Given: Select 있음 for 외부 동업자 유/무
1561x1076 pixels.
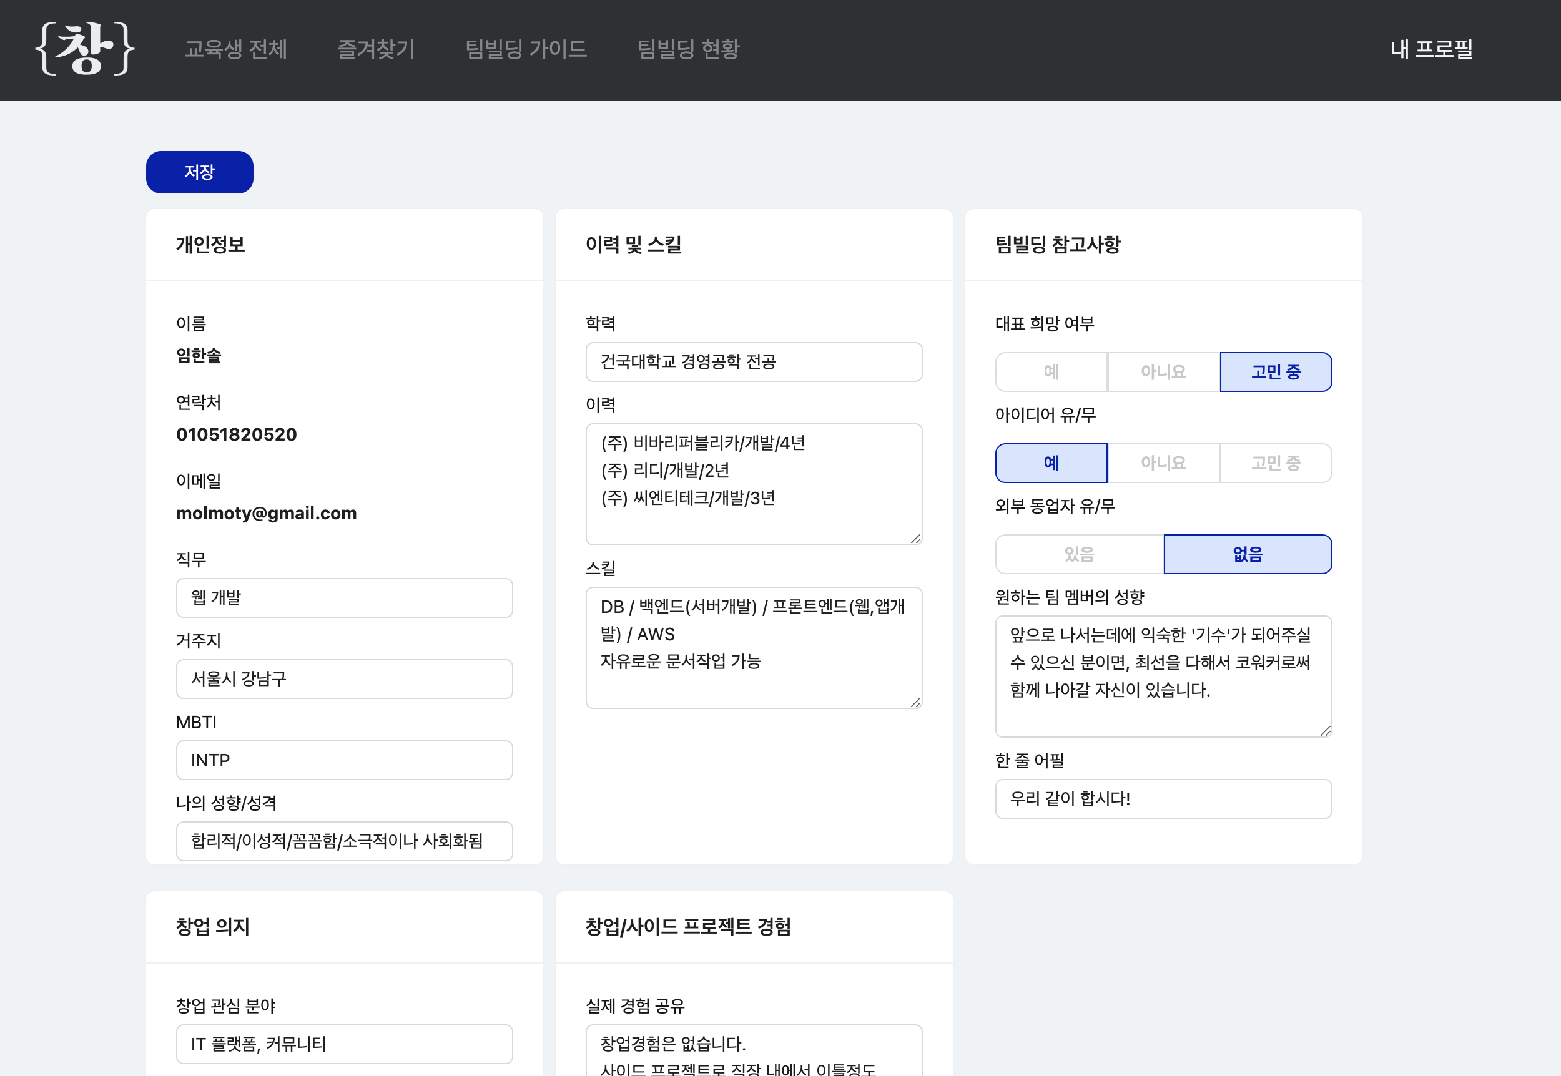Looking at the screenshot, I should (x=1079, y=554).
